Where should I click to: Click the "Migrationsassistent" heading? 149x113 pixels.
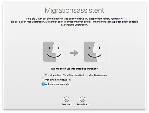pyautogui.click(x=74, y=10)
